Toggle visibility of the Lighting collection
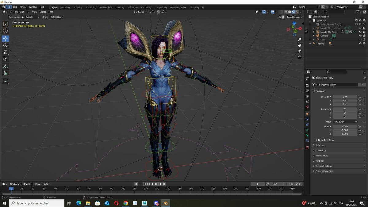Image resolution: width=368 pixels, height=207 pixels. click(360, 43)
